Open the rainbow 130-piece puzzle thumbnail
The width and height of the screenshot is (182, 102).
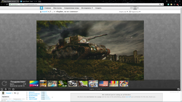point(34,84)
